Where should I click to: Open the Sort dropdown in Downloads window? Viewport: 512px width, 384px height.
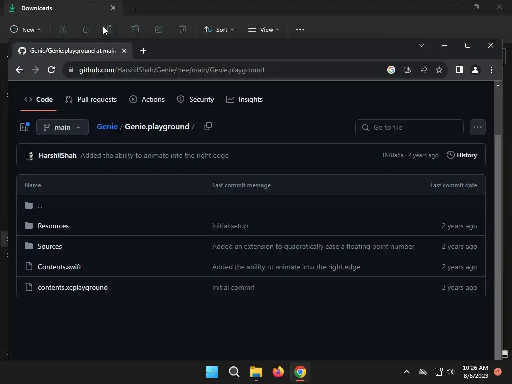(x=219, y=29)
